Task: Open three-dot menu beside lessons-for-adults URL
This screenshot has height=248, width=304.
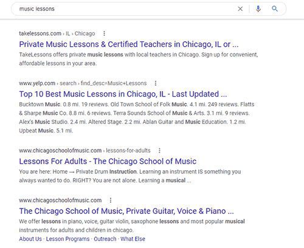Action: tap(159, 151)
